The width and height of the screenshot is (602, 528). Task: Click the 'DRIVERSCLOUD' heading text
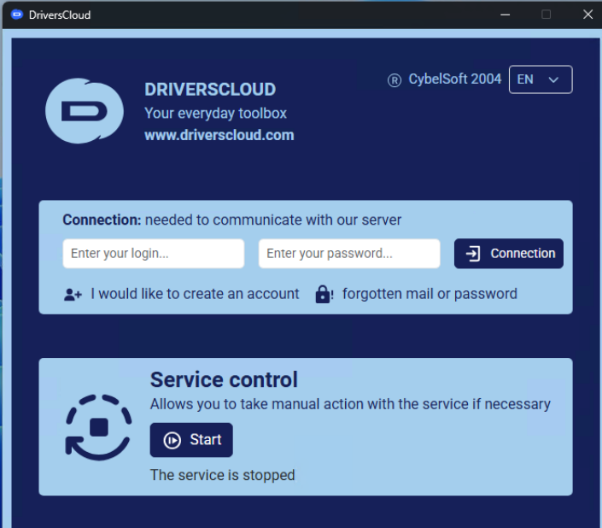pyautogui.click(x=210, y=90)
